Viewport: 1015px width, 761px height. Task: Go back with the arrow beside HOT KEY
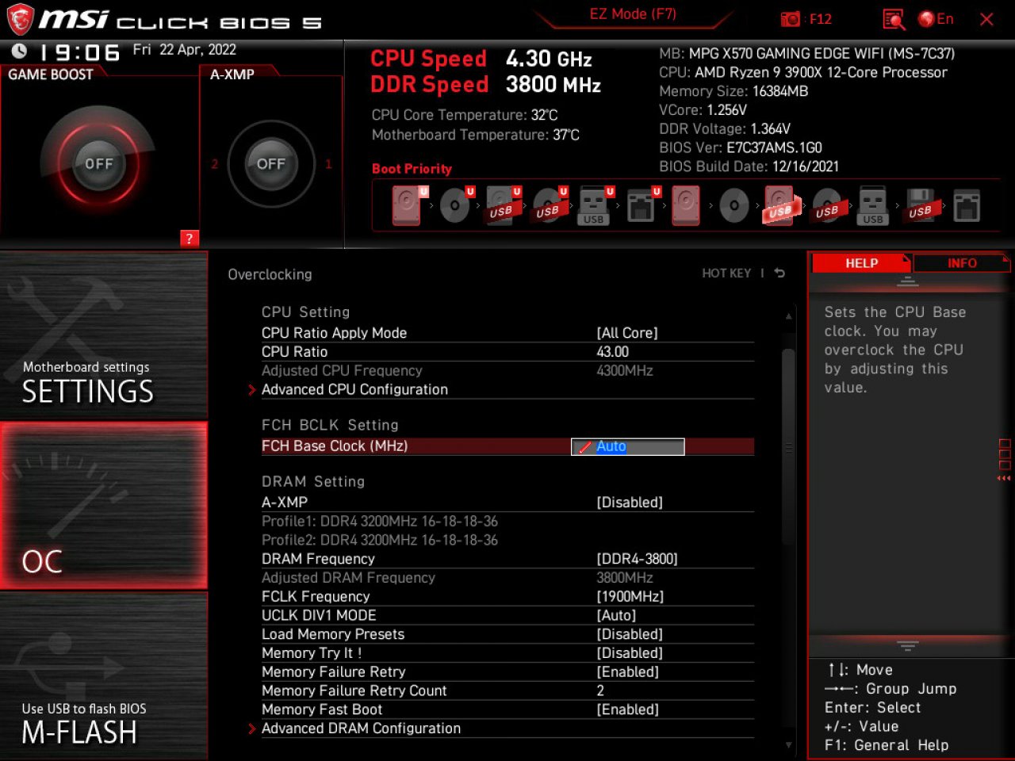click(779, 273)
